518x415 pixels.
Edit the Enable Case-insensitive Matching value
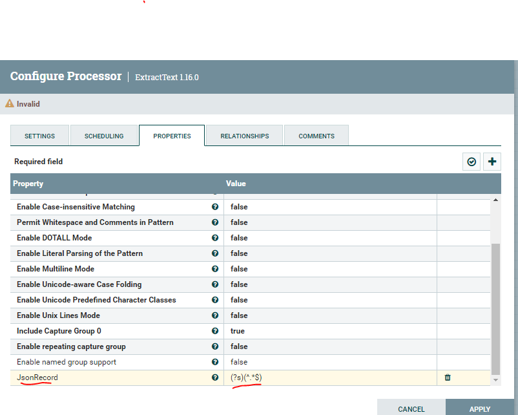coord(329,207)
